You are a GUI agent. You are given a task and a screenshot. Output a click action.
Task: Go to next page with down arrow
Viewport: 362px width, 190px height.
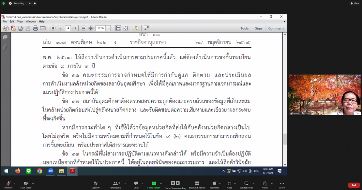click(x=60, y=28)
